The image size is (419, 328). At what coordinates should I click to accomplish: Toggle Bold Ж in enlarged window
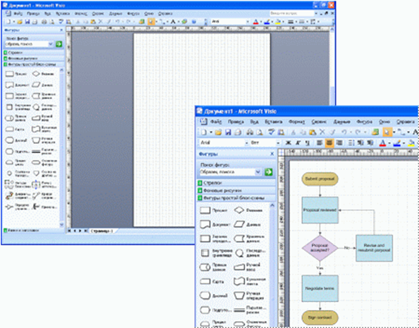click(x=288, y=143)
